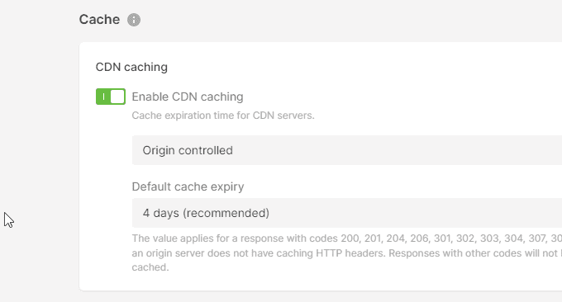Select the Default cache expiry label
The height and width of the screenshot is (302, 562).
(x=188, y=186)
